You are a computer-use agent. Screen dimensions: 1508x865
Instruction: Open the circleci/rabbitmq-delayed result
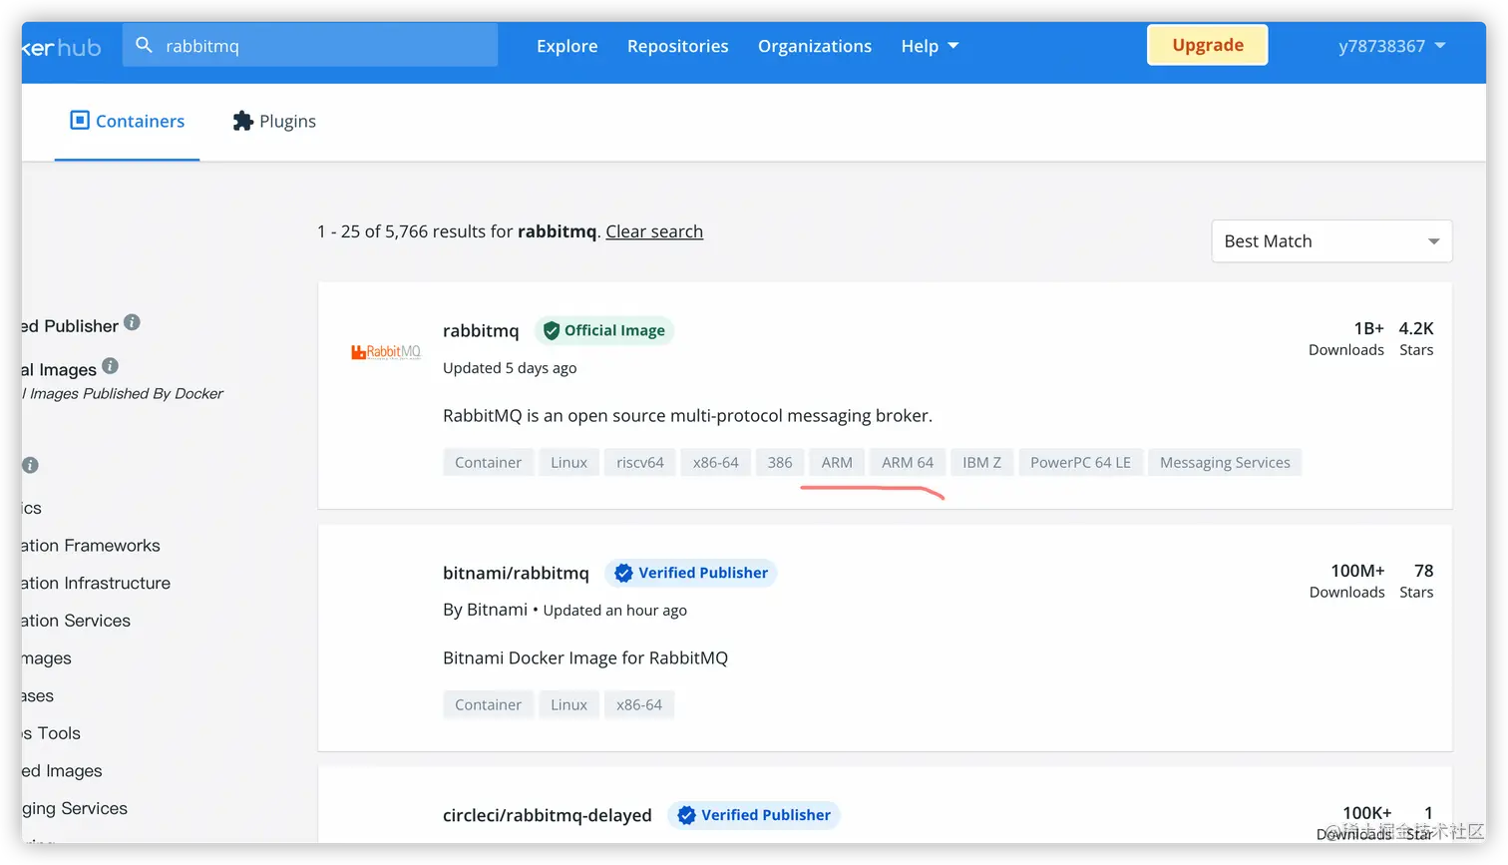pyautogui.click(x=548, y=815)
